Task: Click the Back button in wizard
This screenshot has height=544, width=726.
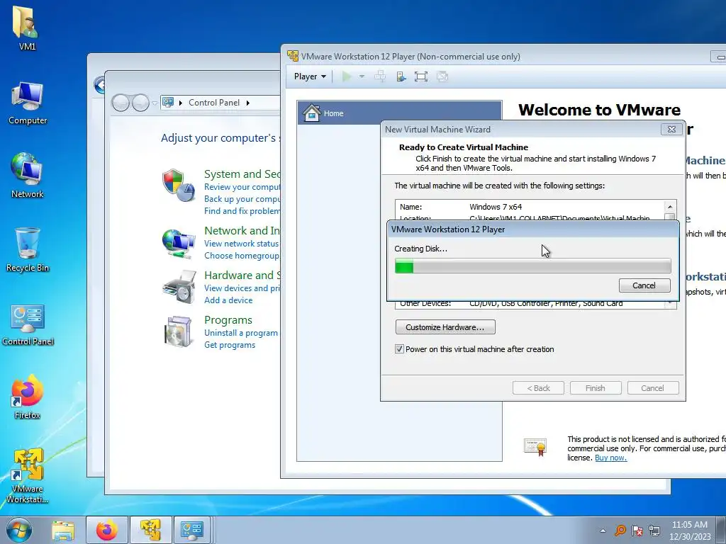Action: coord(539,388)
